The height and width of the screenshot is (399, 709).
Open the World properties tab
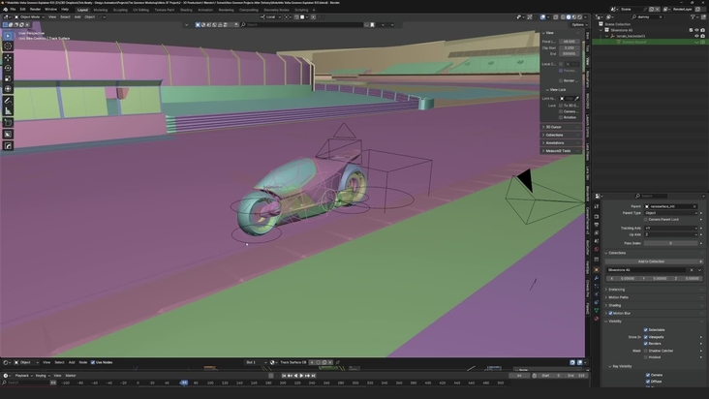pyautogui.click(x=597, y=250)
